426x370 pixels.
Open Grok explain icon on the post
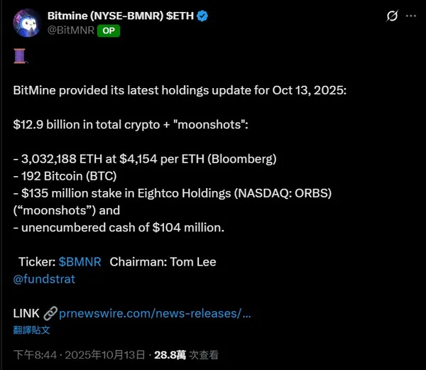391,16
